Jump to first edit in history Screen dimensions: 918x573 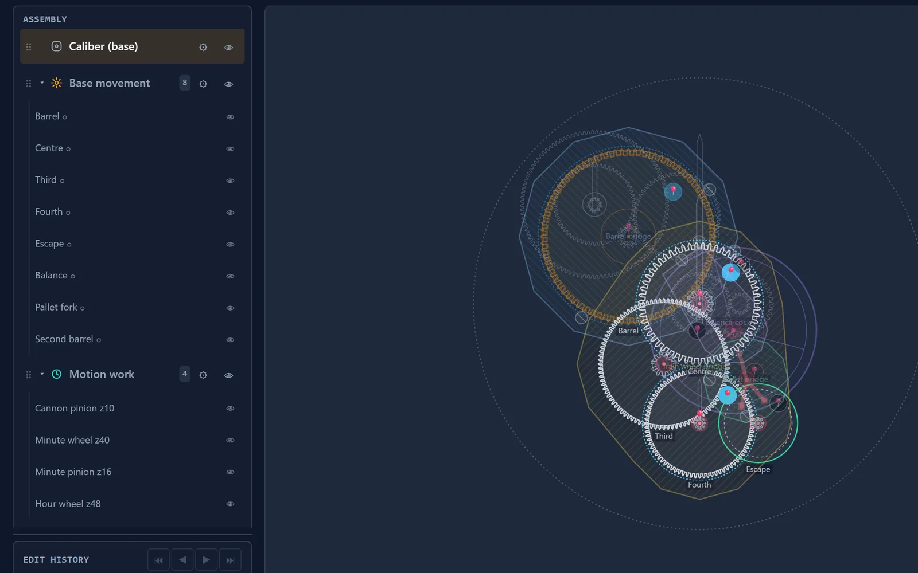[158, 560]
